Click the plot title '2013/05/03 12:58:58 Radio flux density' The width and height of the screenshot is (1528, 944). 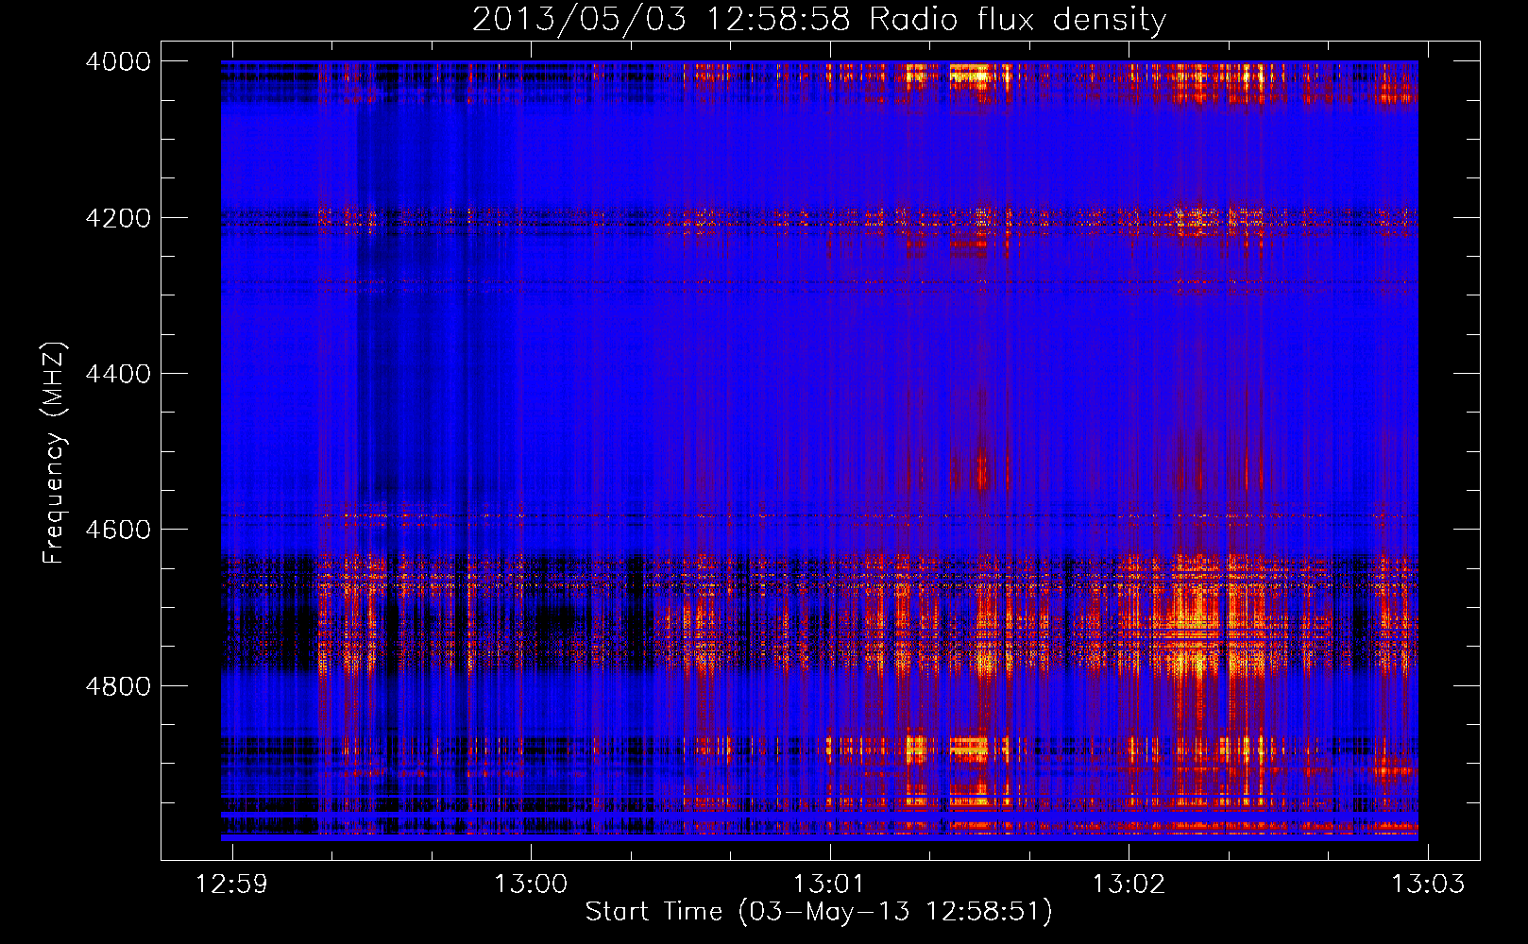pyautogui.click(x=819, y=19)
